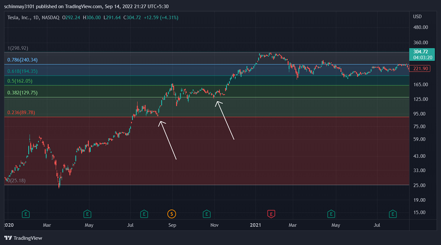Click the 1D interval label
The height and width of the screenshot is (245, 441).
pyautogui.click(x=36, y=18)
